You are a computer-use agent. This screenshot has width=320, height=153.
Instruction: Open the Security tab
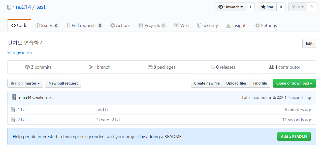tap(207, 25)
